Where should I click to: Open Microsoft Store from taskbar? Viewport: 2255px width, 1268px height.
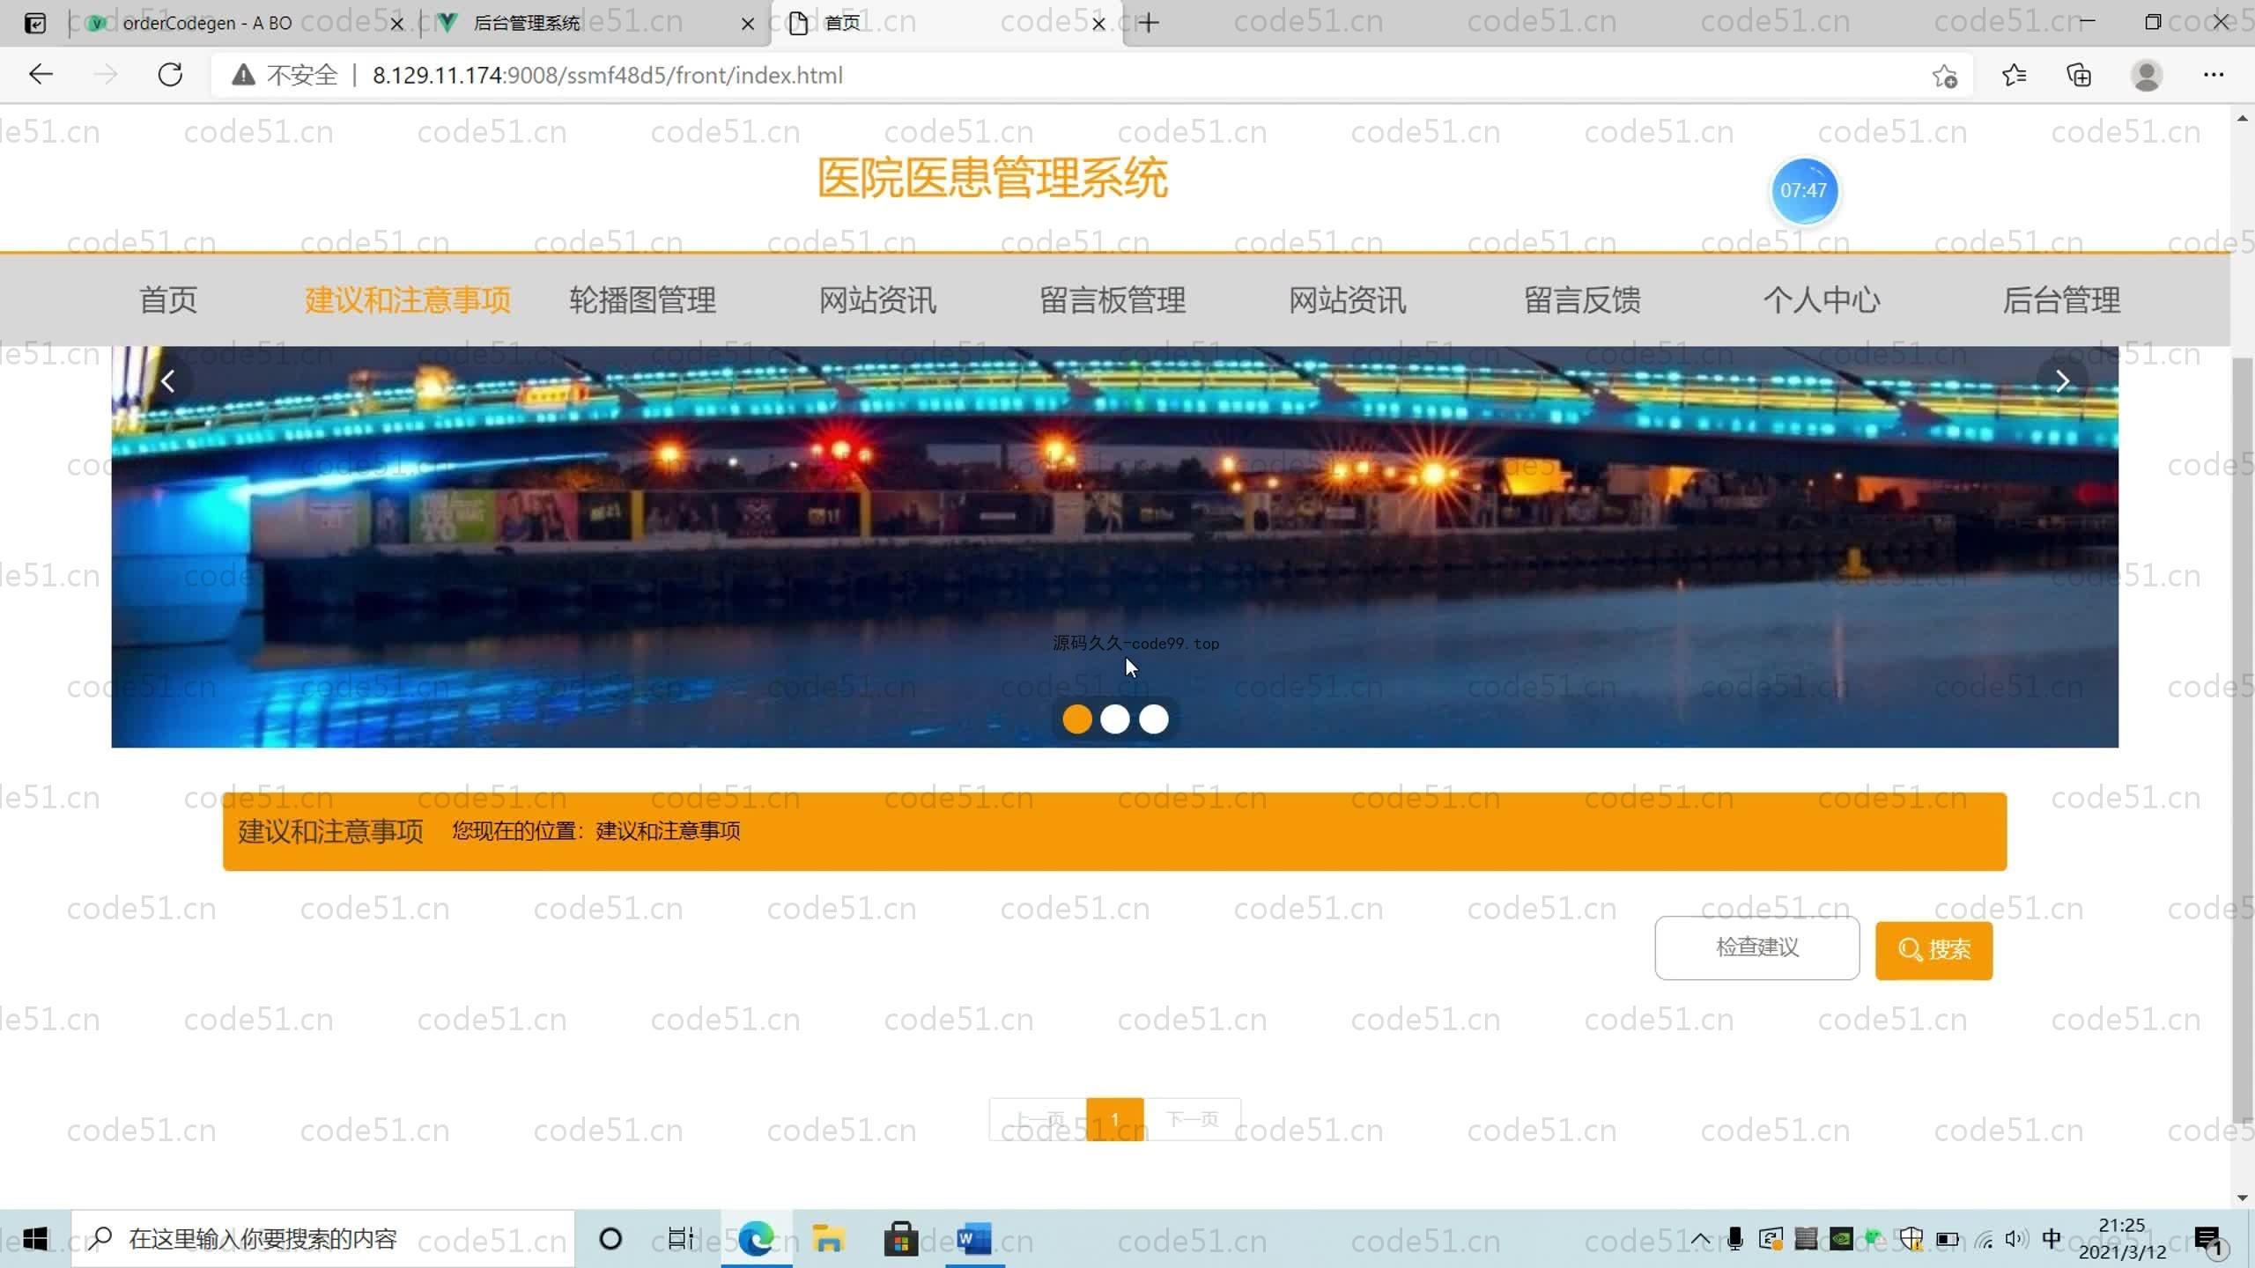tap(900, 1239)
